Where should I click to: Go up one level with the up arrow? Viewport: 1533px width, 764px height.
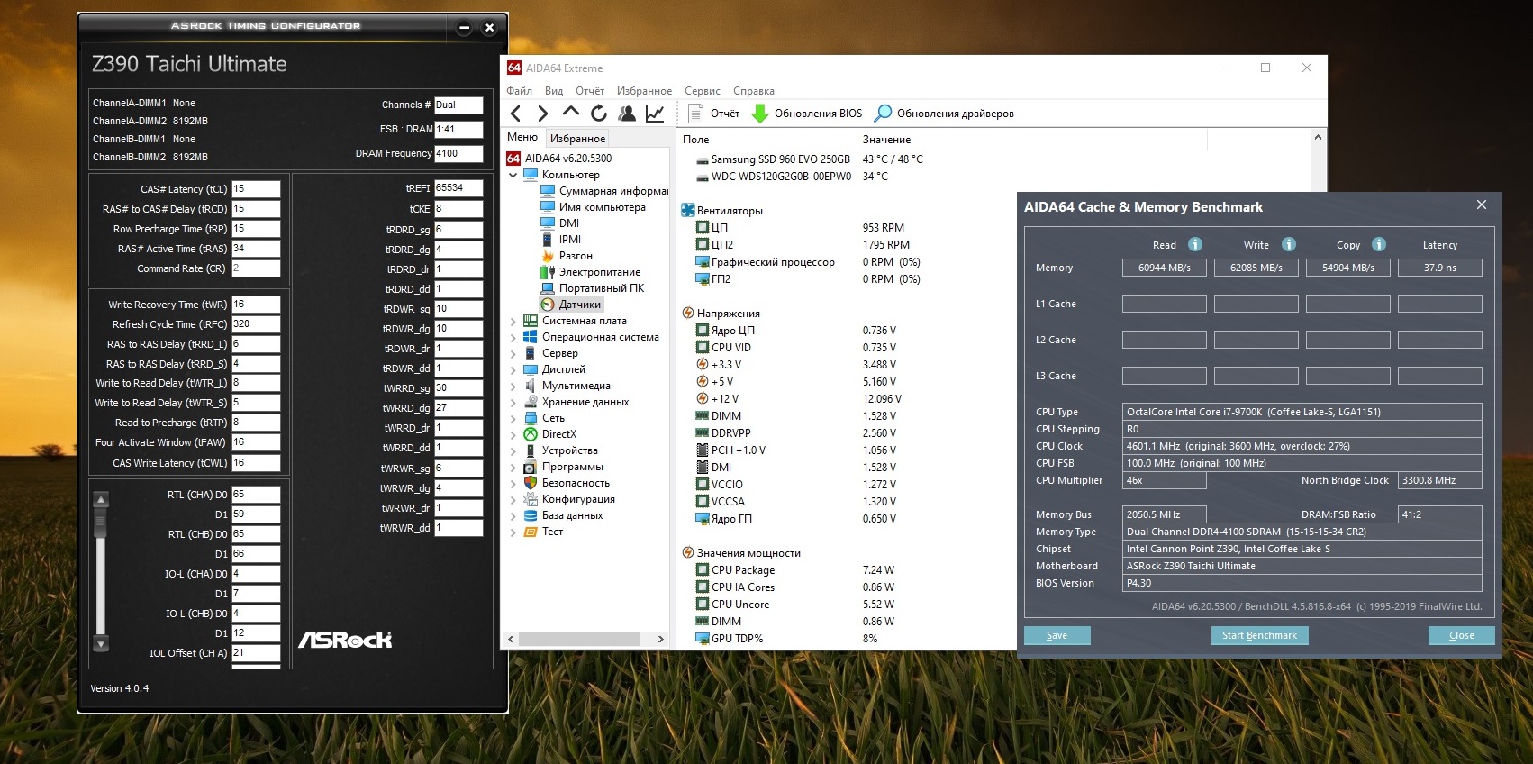pos(570,113)
